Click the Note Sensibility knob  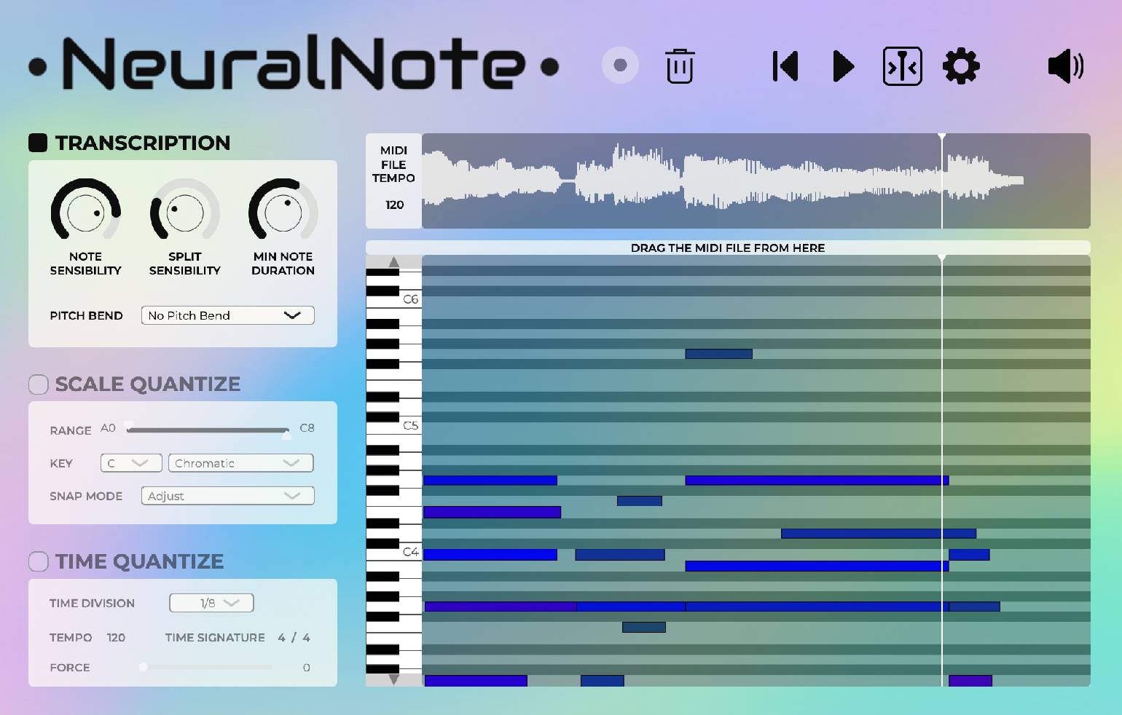pyautogui.click(x=86, y=211)
